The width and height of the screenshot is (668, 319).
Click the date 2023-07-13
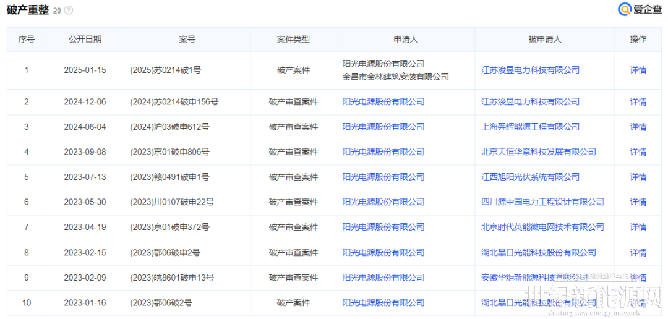(x=85, y=177)
